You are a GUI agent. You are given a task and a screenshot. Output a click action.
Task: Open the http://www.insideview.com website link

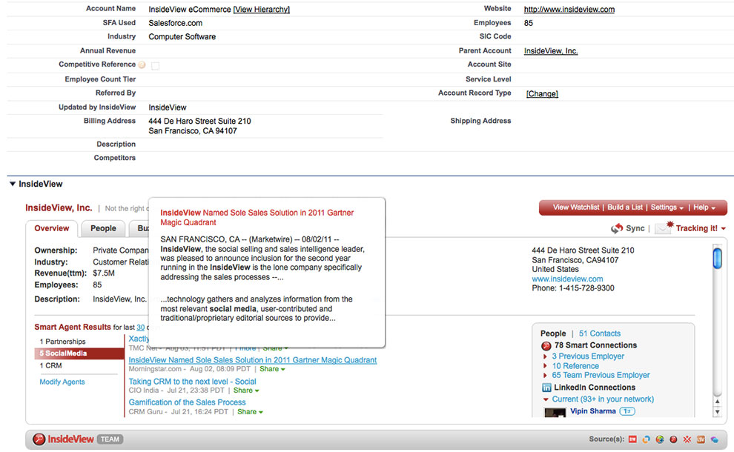[569, 10]
